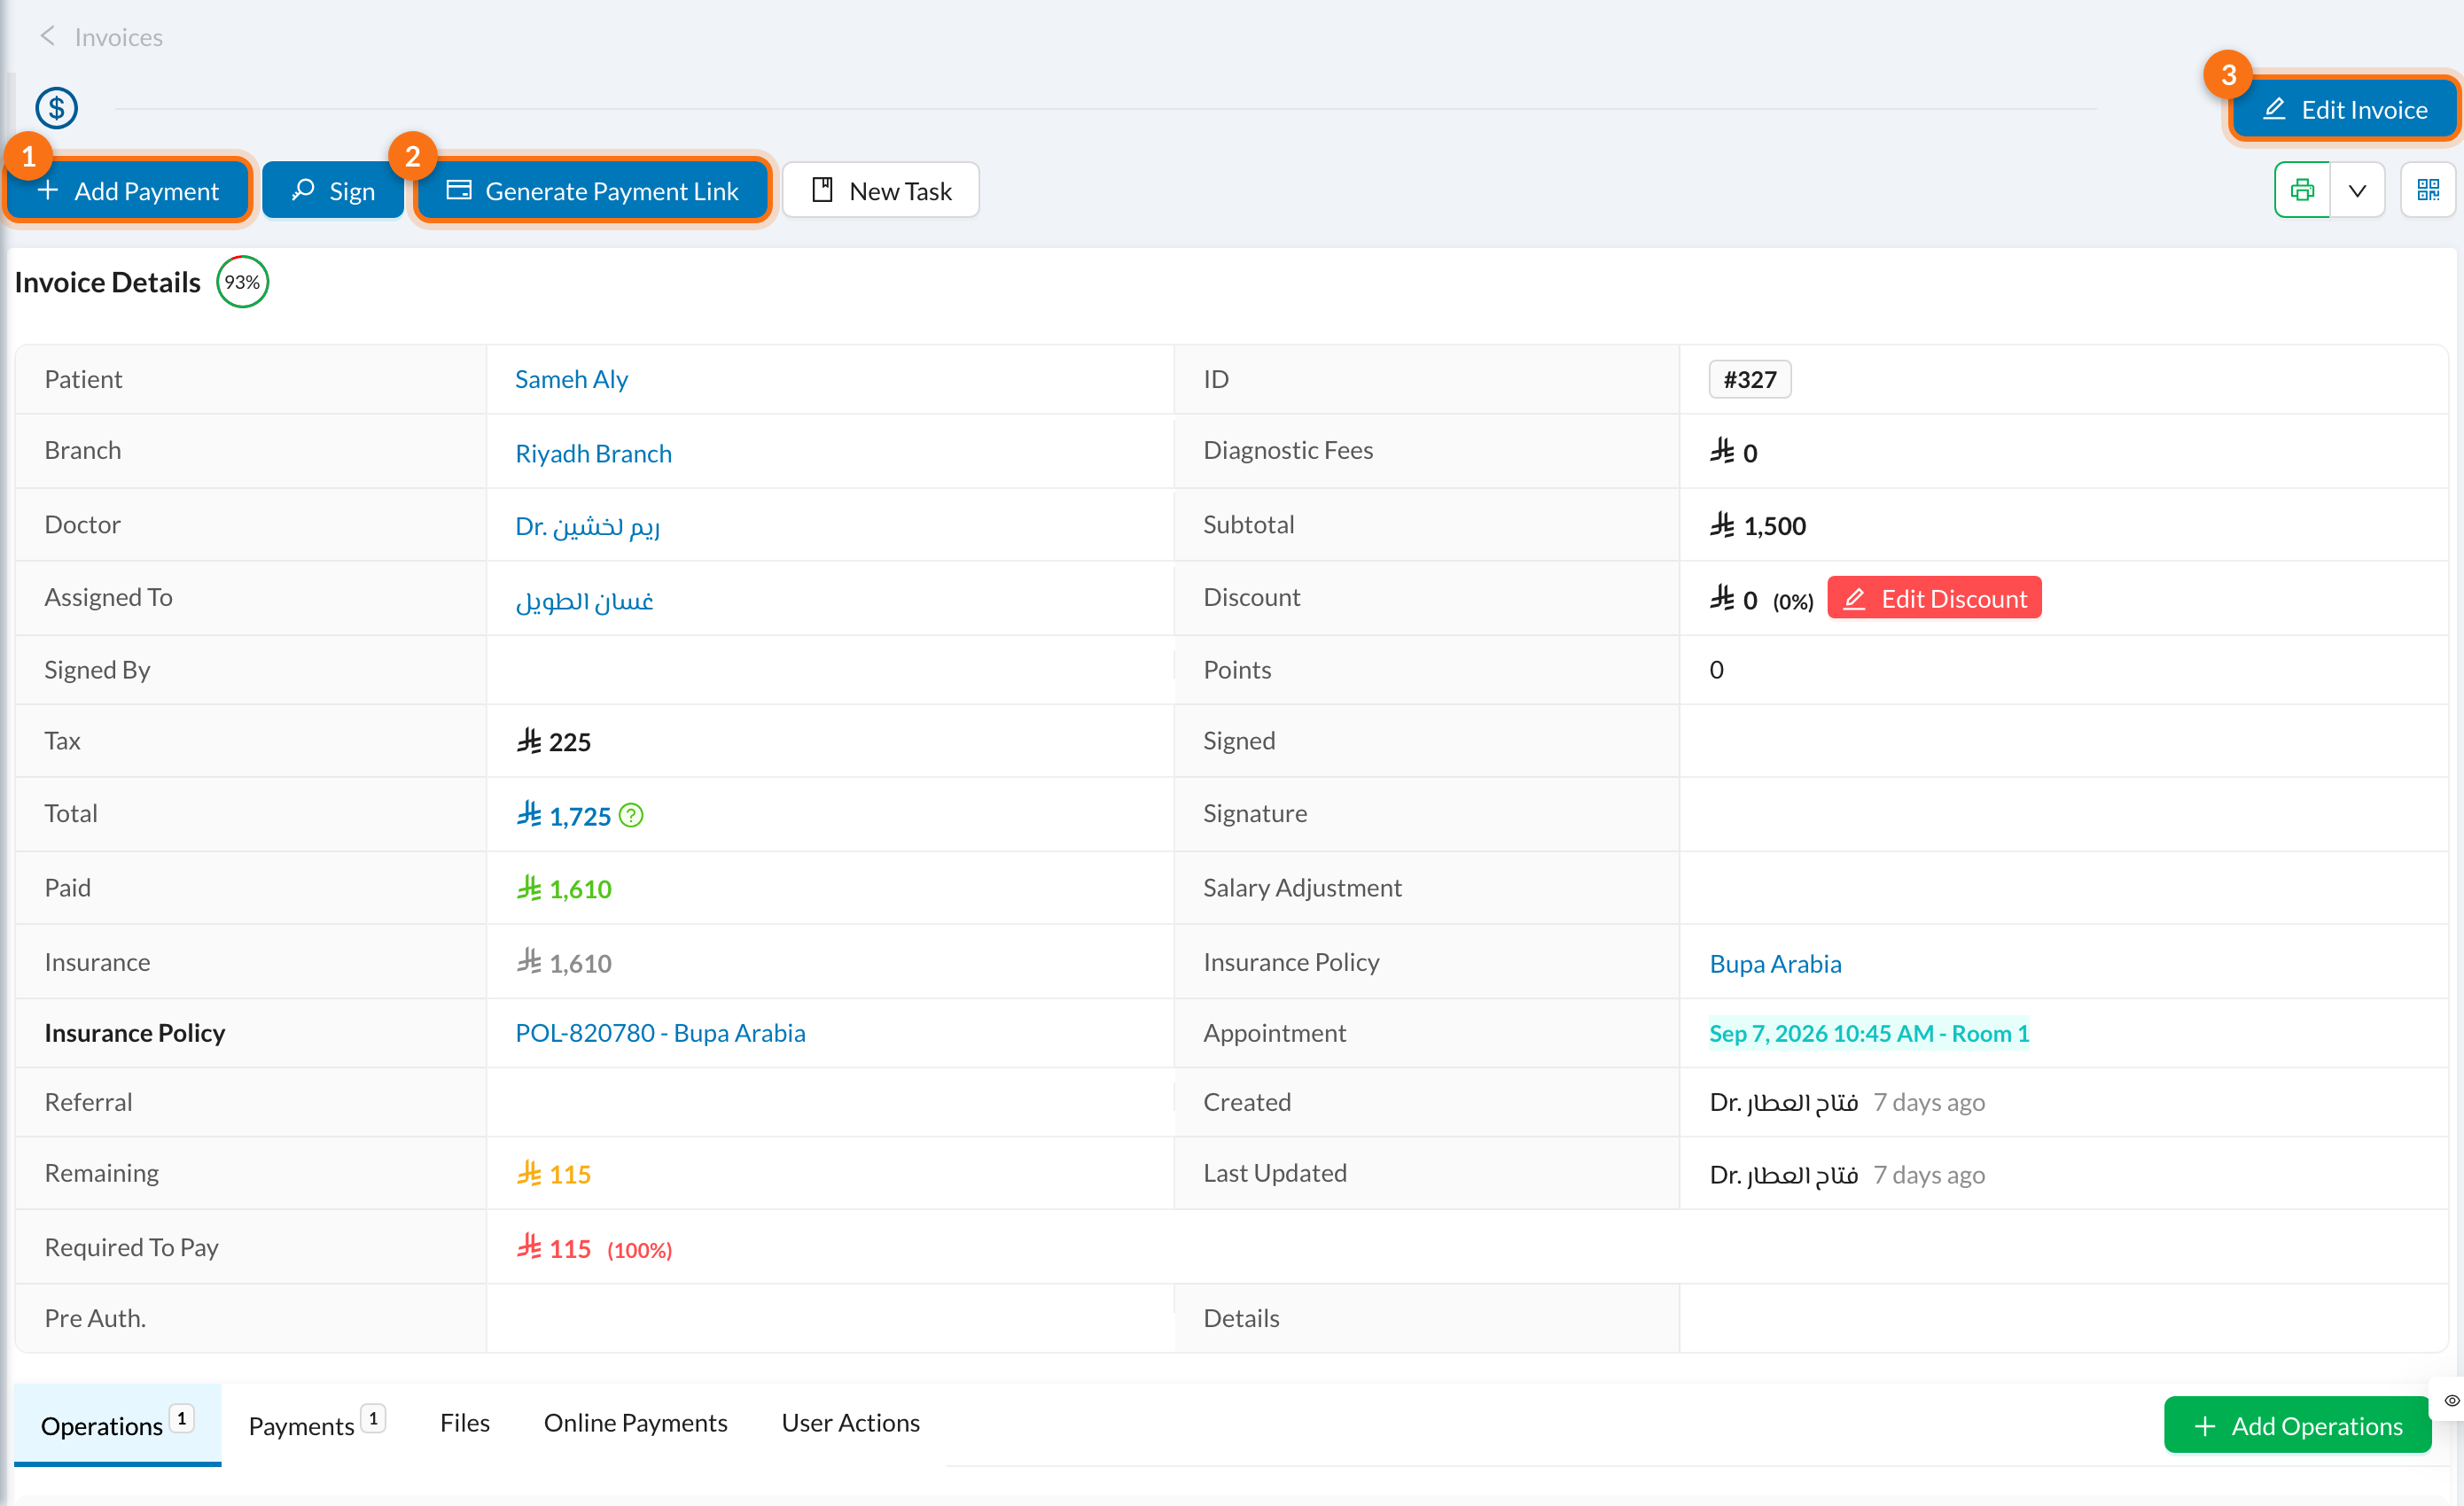The image size is (2464, 1506).
Task: Open Bupa Arabia insurance policy link
Action: (x=1775, y=963)
